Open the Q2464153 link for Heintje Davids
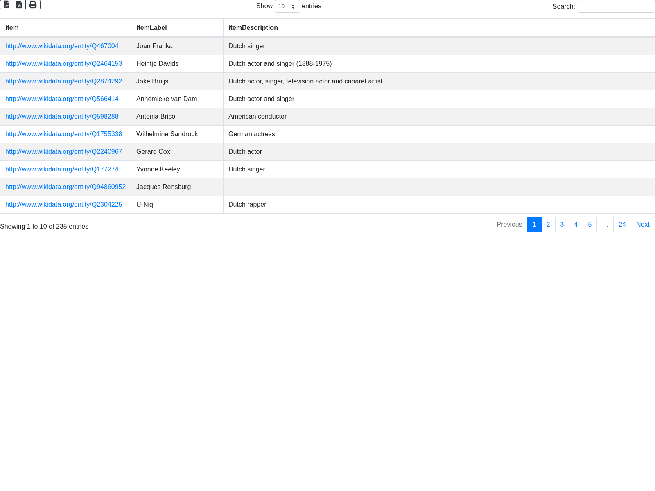This screenshot has width=655, height=491. coord(63,64)
